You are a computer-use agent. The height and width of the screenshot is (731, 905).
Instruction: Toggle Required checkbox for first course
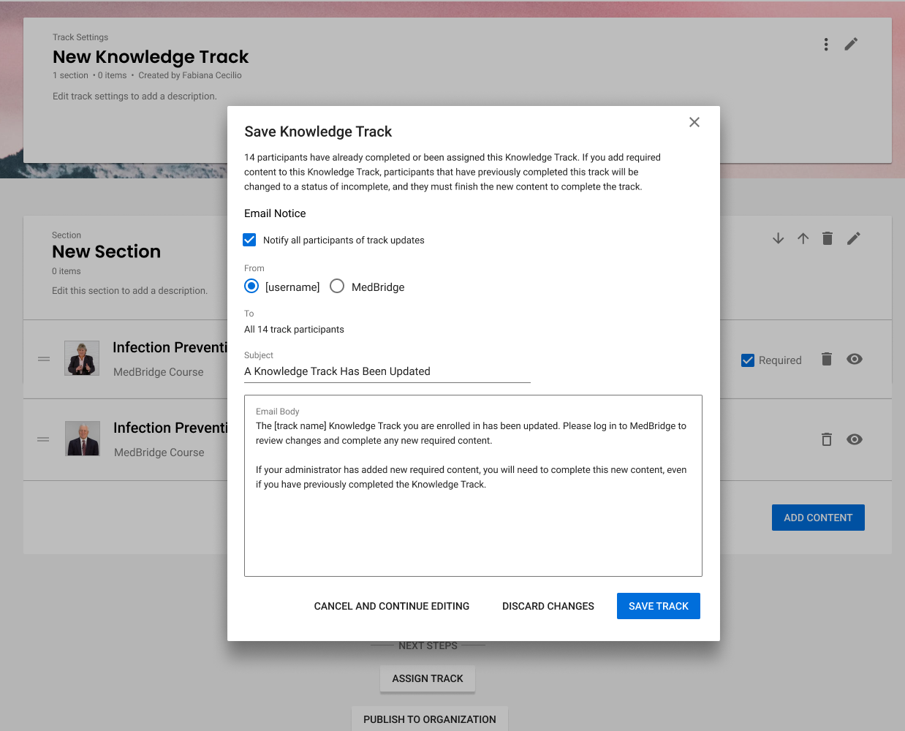point(748,360)
